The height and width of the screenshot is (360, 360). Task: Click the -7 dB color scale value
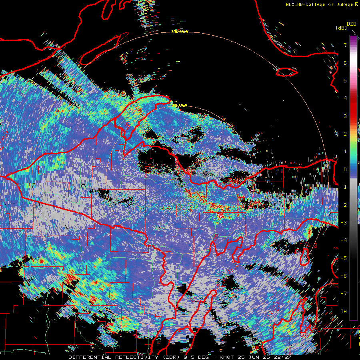coord(344,294)
